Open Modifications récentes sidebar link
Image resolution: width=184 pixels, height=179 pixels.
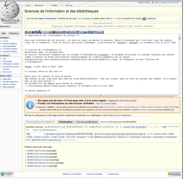tap(11, 64)
